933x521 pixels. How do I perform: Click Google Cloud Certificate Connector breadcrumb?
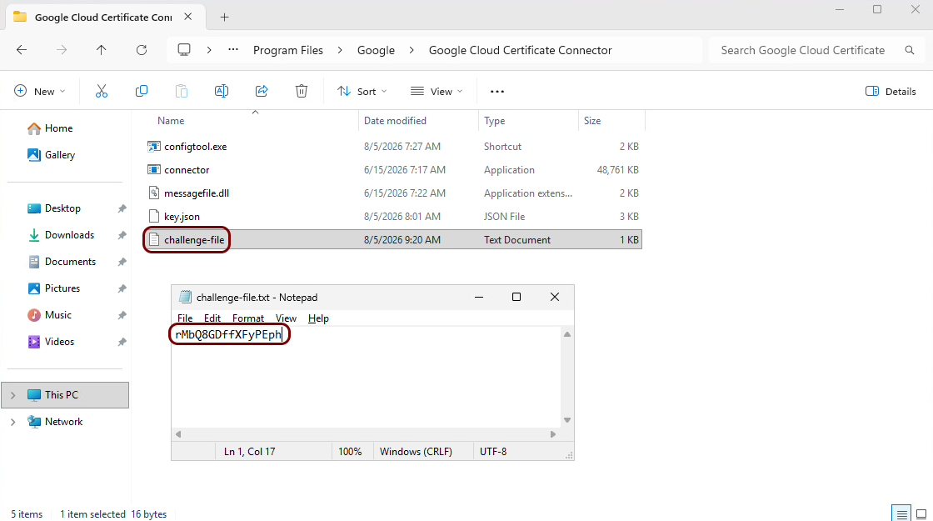coord(520,50)
